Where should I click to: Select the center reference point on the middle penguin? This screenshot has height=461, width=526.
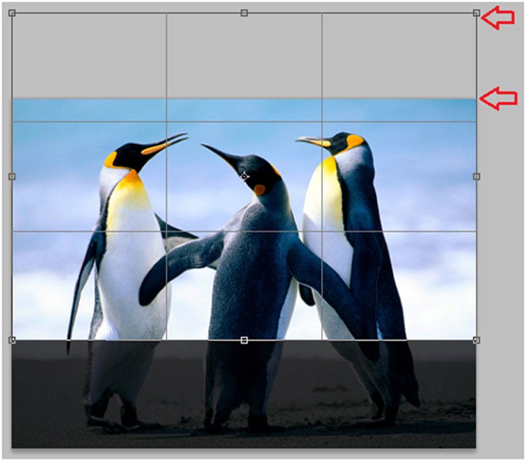tap(243, 177)
